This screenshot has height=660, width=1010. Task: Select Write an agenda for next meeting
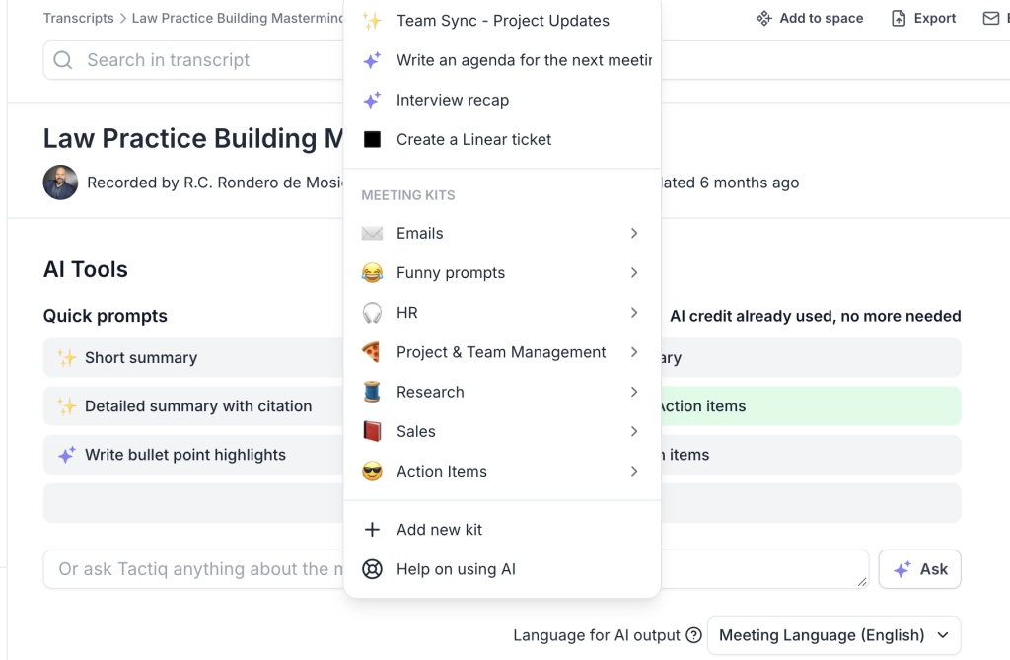[x=523, y=60]
